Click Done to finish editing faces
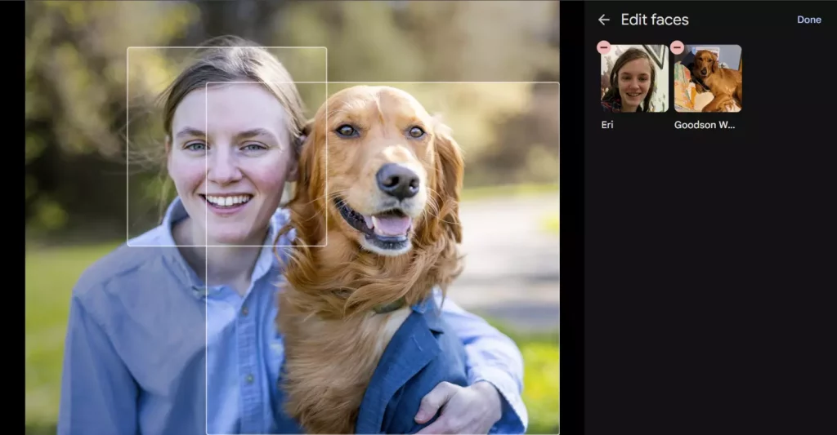The width and height of the screenshot is (837, 435). (x=808, y=20)
